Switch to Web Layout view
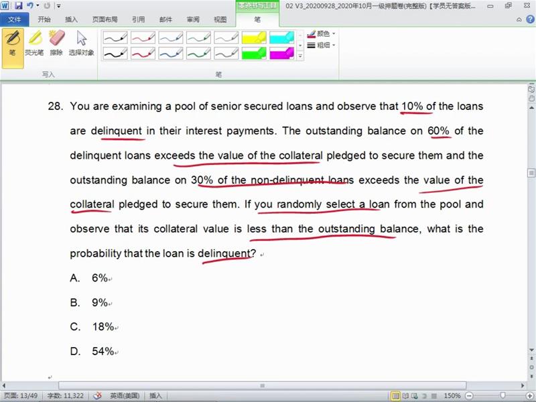The height and width of the screenshot is (402, 536). click(415, 396)
